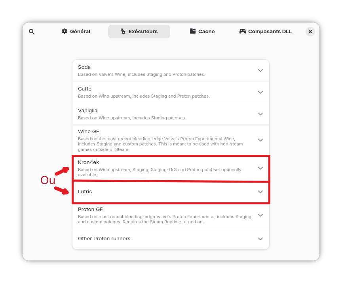Select the Lutris row title
342x283 pixels.
coord(85,192)
